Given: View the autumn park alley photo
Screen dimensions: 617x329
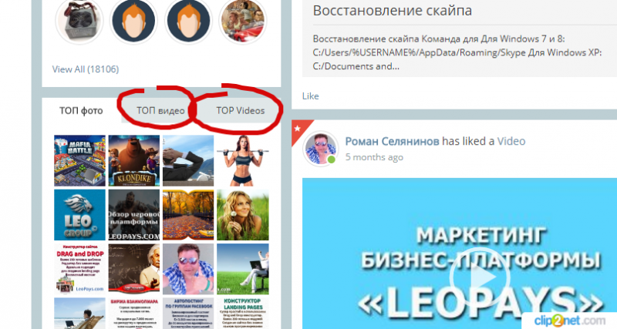Looking at the screenshot, I should 188,215.
